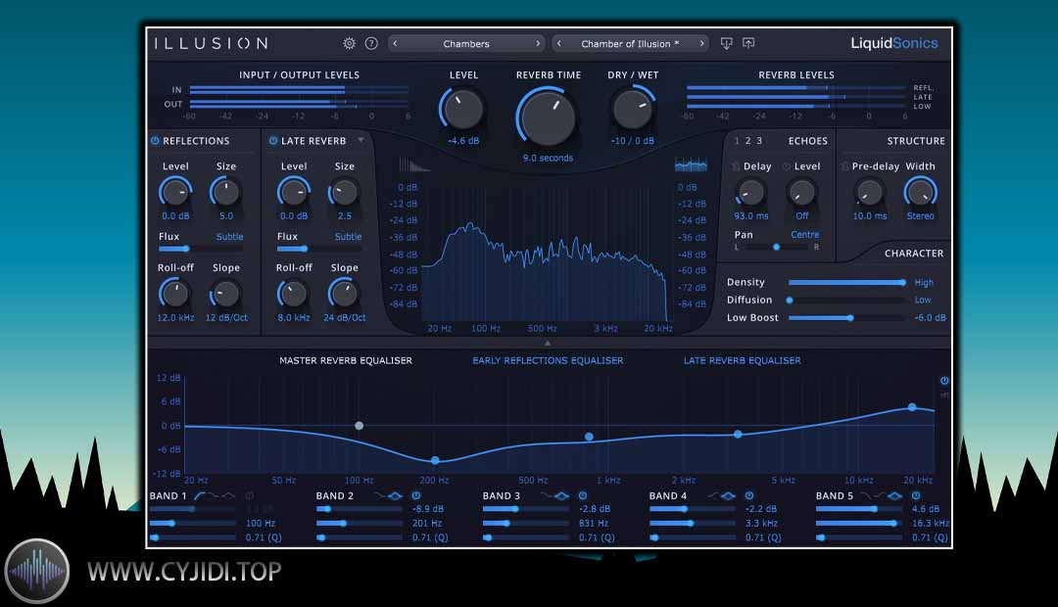Click the Echoes Pan slider handle
1058x607 pixels.
click(x=776, y=248)
